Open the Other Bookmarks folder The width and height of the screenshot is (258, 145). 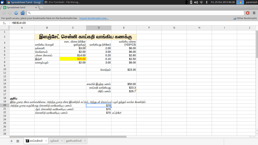(245, 18)
